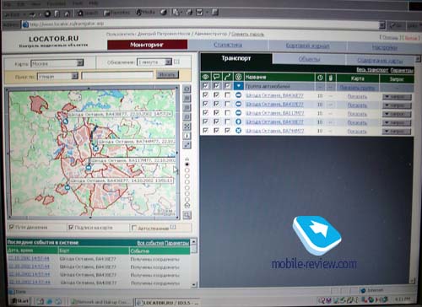Click the fit-to-extent arrows map tool
The width and height of the screenshot is (422, 307).
(187, 127)
